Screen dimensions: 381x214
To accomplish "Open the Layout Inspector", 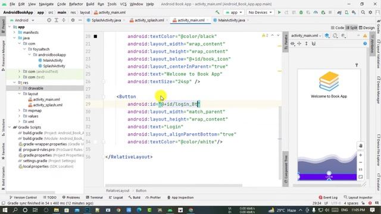I will pyautogui.click(x=358, y=197).
